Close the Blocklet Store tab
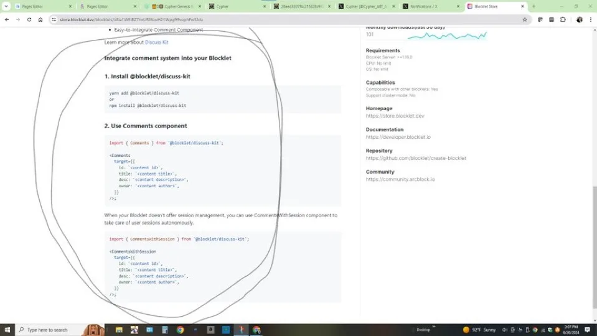The image size is (597, 336). tap(522, 6)
